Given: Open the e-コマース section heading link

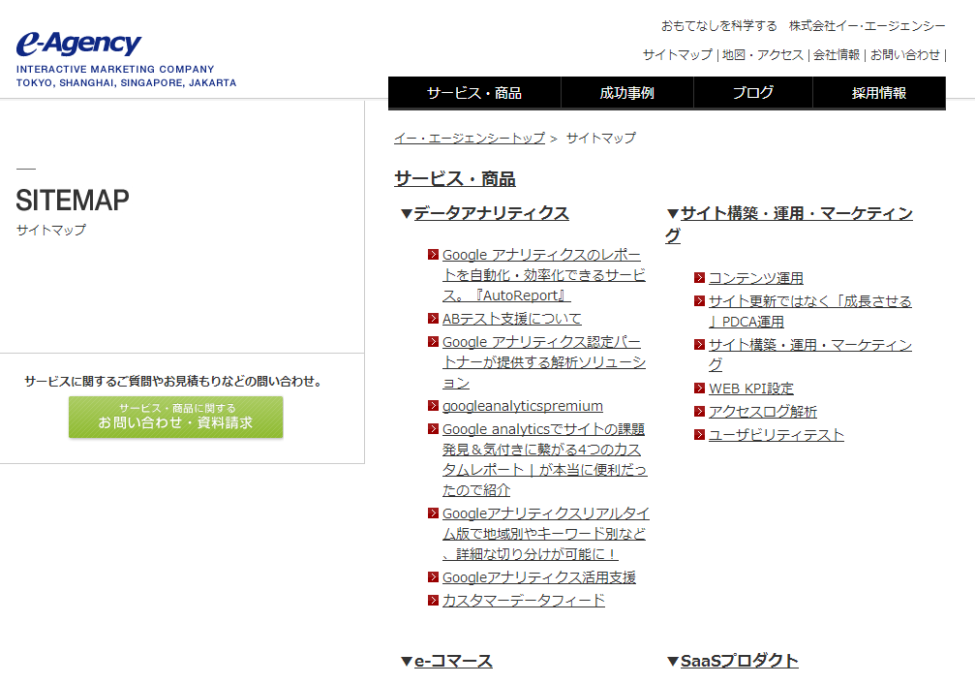Looking at the screenshot, I should 453,661.
